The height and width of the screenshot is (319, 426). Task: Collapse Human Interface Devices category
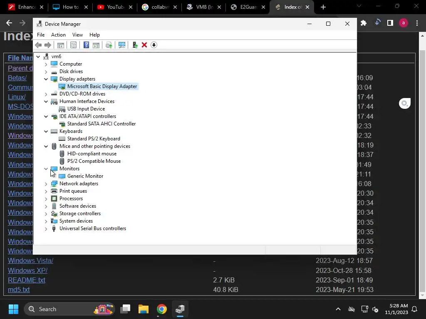tap(46, 101)
